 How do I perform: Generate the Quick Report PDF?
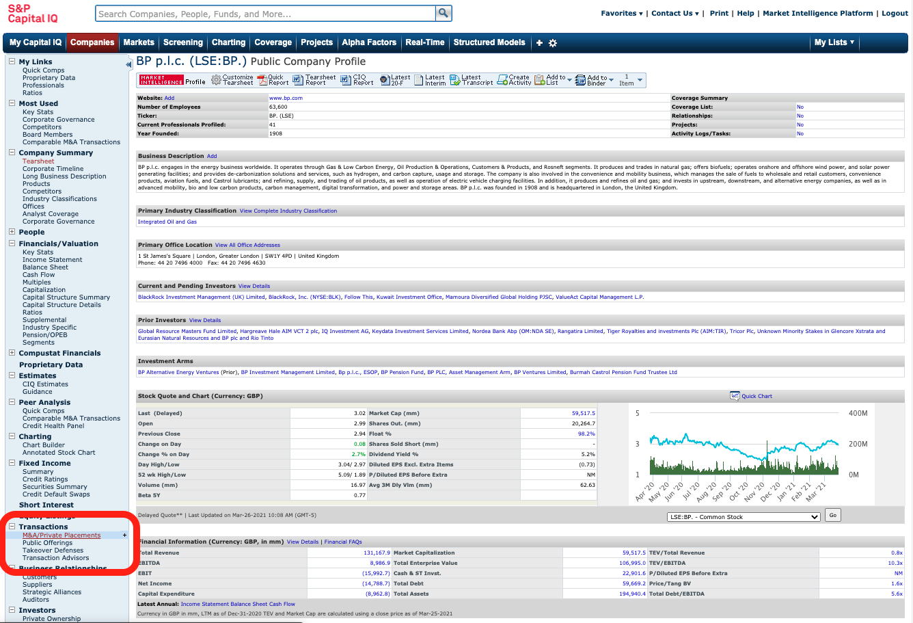(262, 80)
